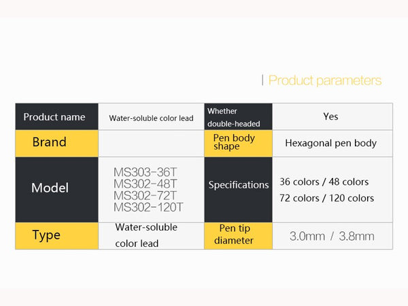Click model number MS302-72T

[x=146, y=195]
